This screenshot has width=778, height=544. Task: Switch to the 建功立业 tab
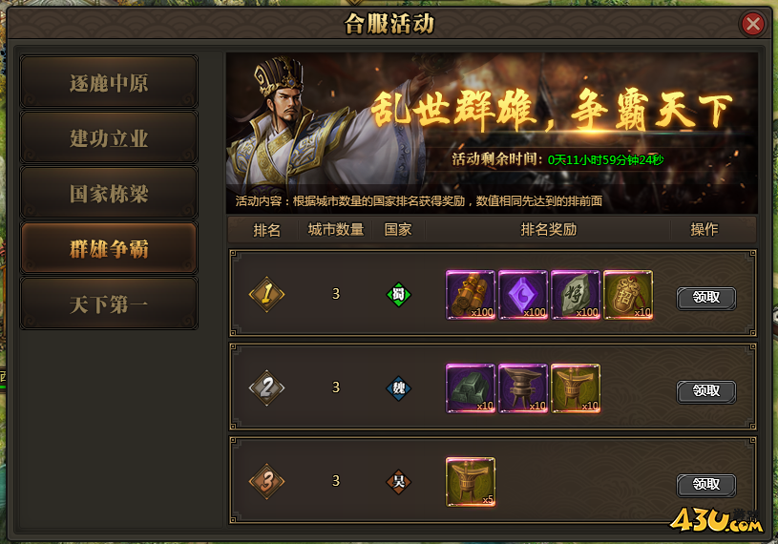point(109,137)
